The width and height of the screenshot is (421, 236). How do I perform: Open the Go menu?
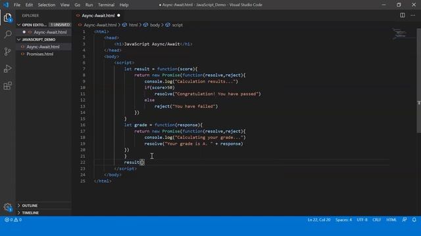tap(78, 5)
